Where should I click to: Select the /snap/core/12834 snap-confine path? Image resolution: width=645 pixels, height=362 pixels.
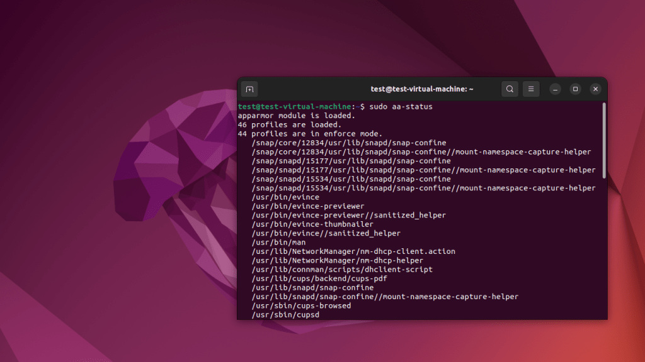click(350, 143)
